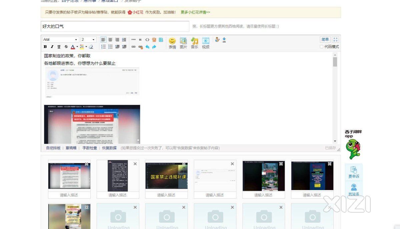This screenshot has height=229, width=400.
Task: Click description field under 国家禁止违规补课 thumbnail
Action: pos(166,195)
